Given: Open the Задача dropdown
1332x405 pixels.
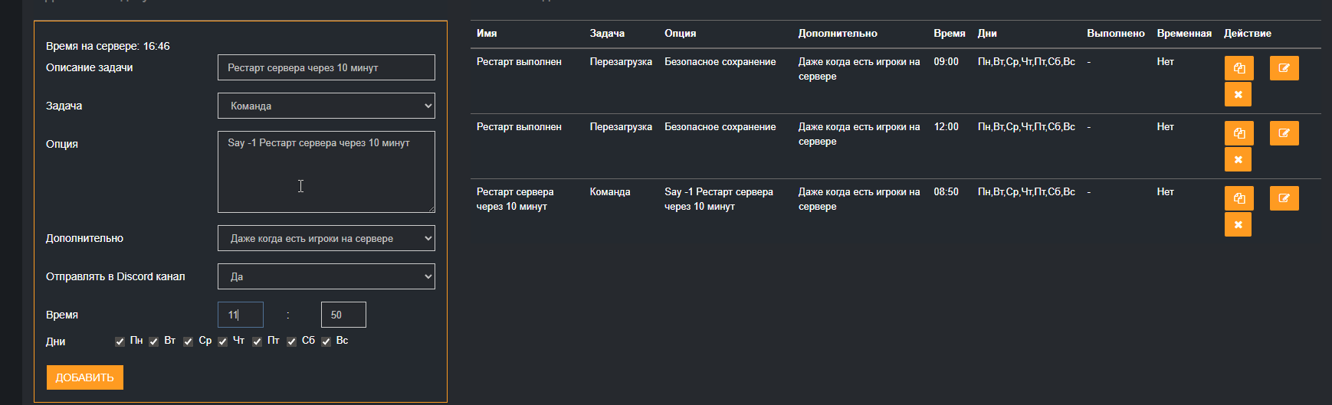Looking at the screenshot, I should point(326,106).
